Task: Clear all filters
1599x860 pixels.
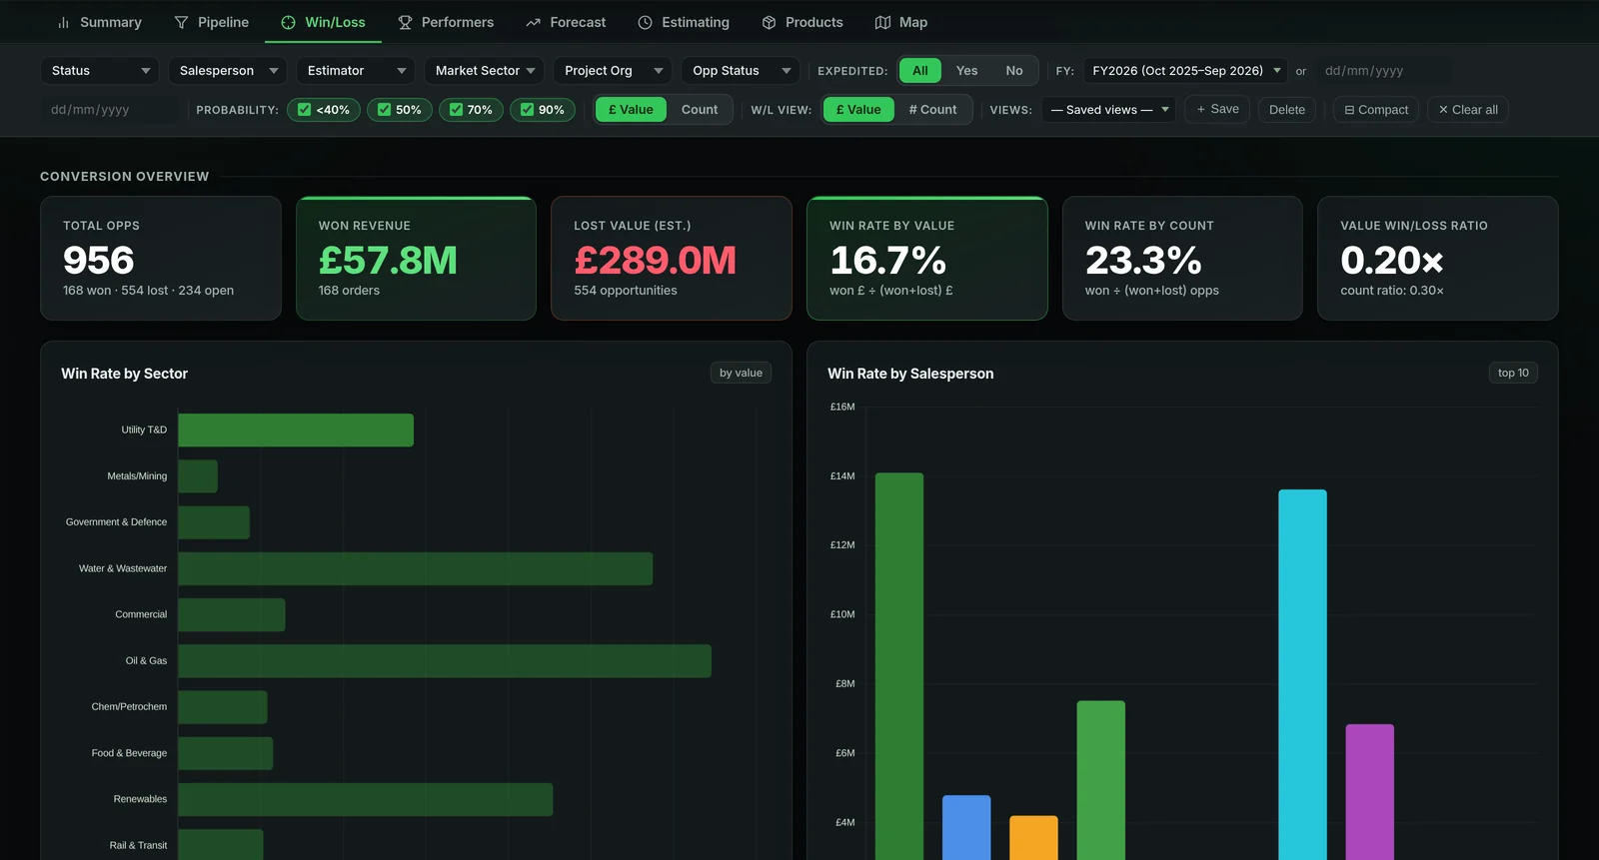Action: (x=1468, y=110)
